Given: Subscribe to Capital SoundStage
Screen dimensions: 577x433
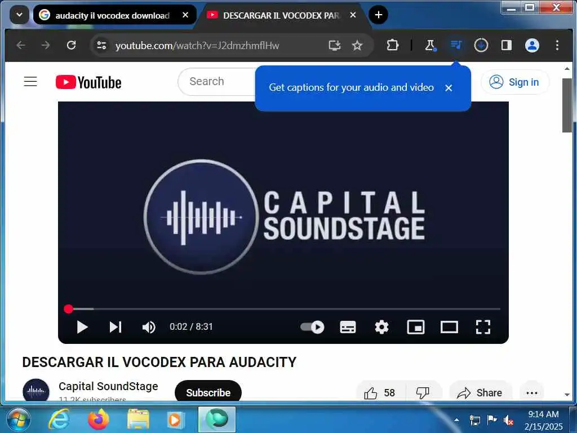Looking at the screenshot, I should pos(208,392).
